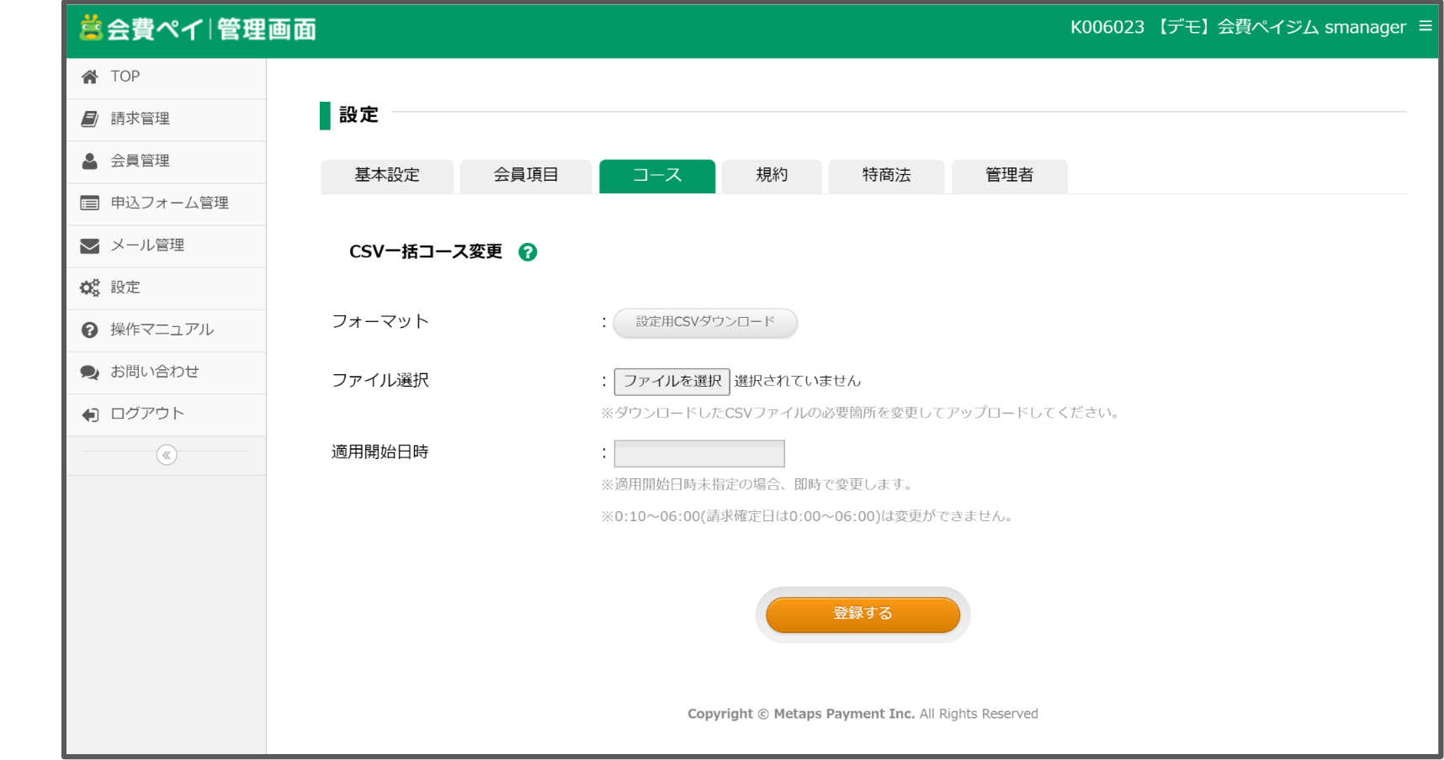This screenshot has width=1444, height=760.
Task: Click the 適用開始日時 input field
Action: 698,453
